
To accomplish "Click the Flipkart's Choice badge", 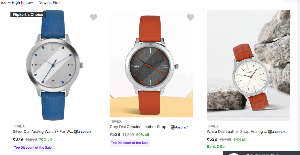I will pos(28,15).
